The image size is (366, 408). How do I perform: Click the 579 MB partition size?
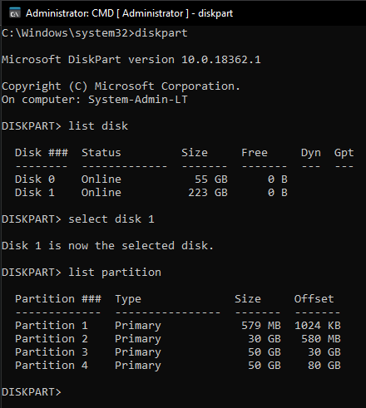[261, 326]
